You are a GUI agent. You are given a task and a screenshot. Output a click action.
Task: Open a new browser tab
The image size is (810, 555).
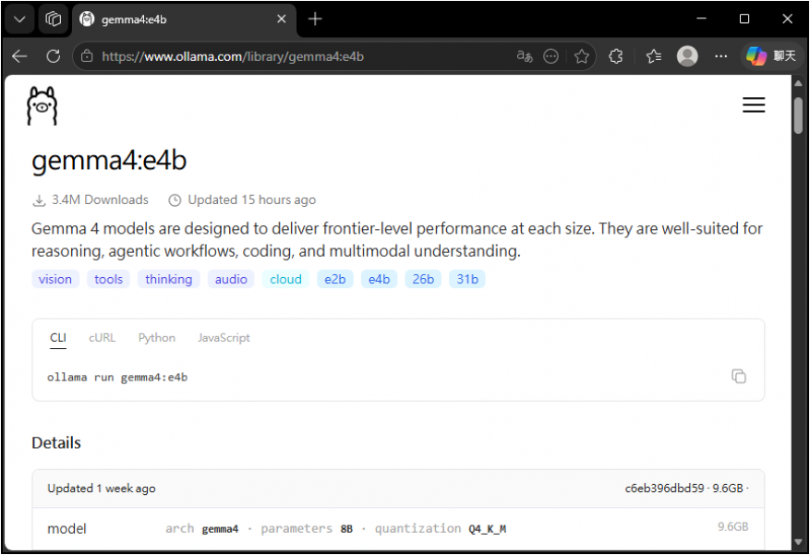[x=315, y=18]
